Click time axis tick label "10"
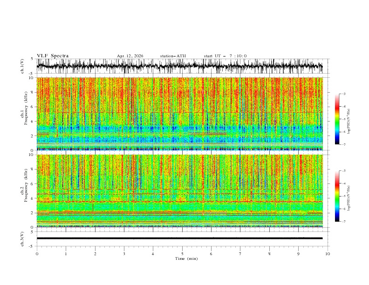The image size is (369, 285). pos(328,254)
